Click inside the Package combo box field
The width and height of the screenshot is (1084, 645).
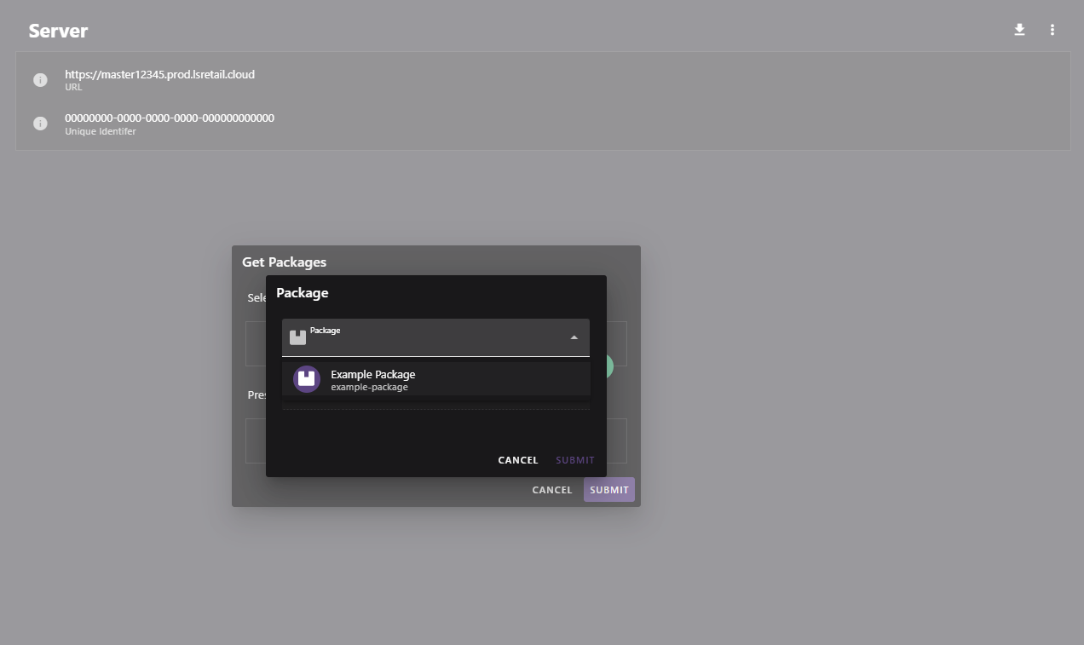point(436,337)
